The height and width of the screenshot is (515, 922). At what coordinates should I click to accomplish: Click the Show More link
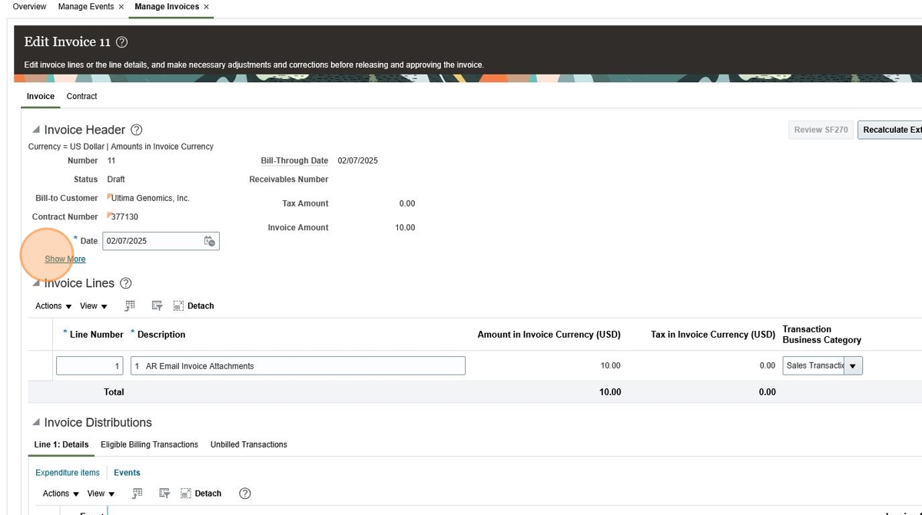click(x=65, y=259)
